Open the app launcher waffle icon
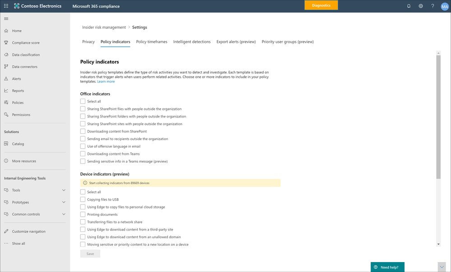The height and width of the screenshot is (272, 451). [6, 6]
